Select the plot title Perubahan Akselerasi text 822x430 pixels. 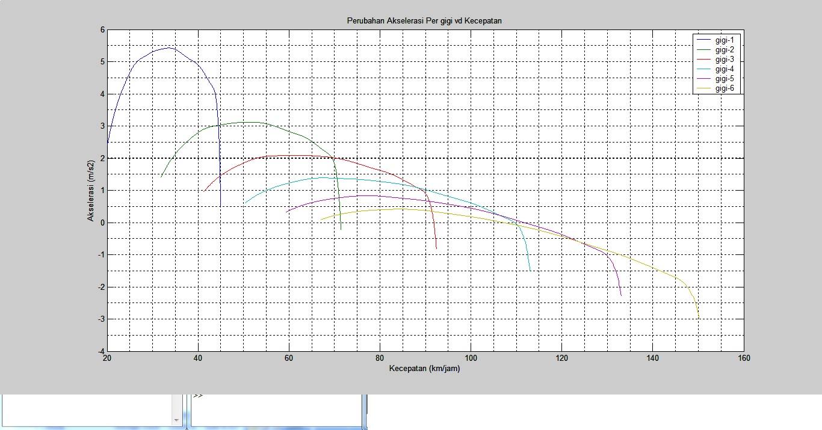point(424,20)
